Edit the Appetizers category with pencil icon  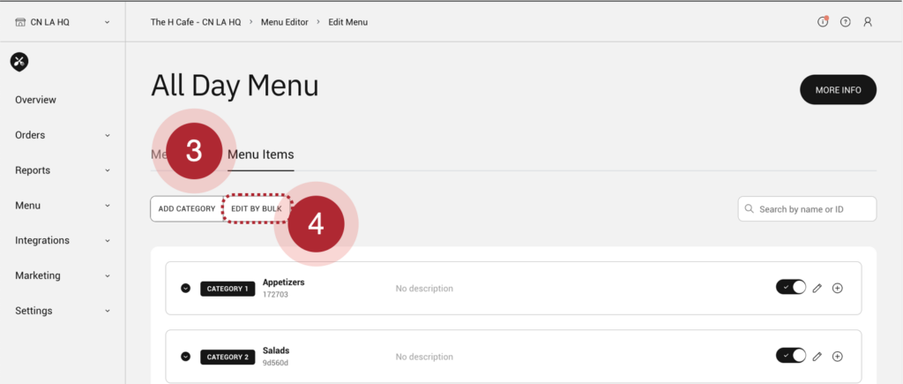[x=817, y=288]
